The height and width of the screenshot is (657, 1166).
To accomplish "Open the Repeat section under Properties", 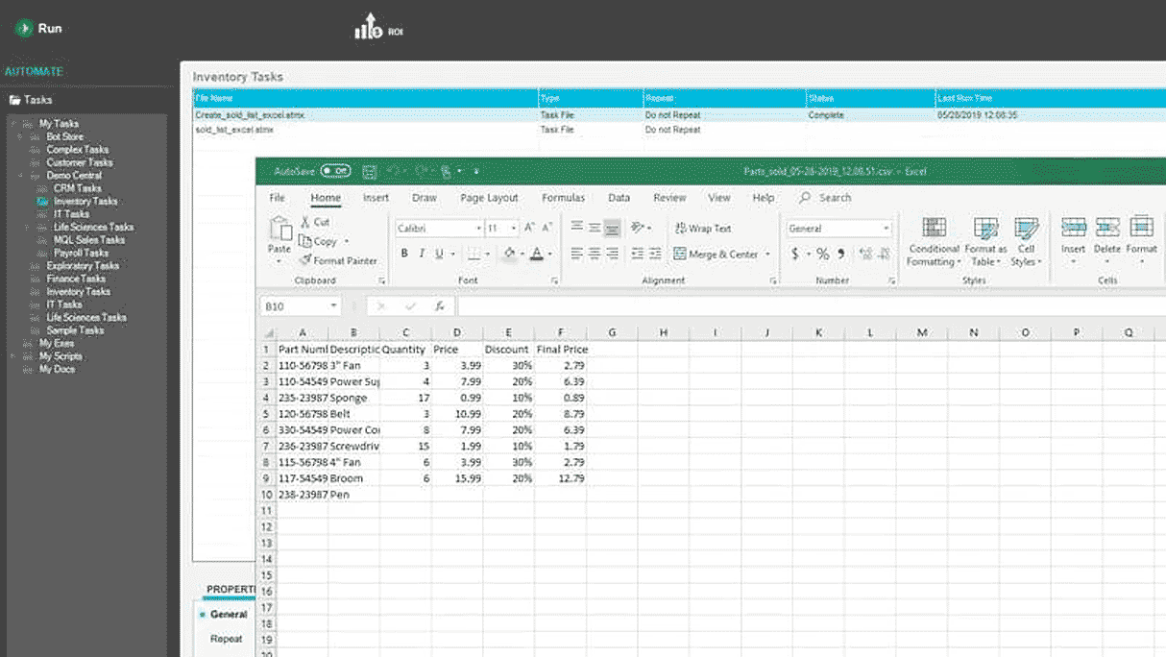I will (x=227, y=639).
